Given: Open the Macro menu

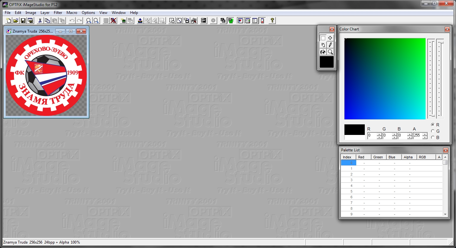Looking at the screenshot, I should click(x=72, y=13).
